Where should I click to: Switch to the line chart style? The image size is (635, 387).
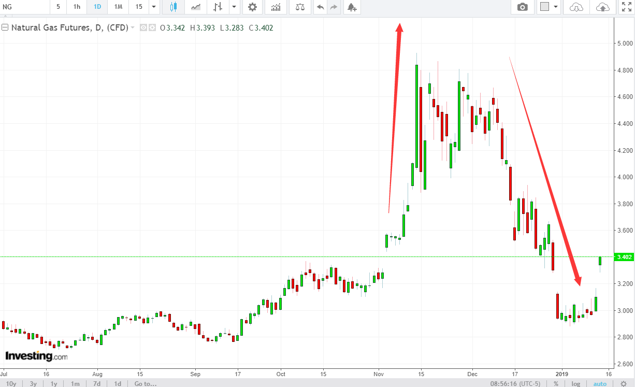click(196, 7)
